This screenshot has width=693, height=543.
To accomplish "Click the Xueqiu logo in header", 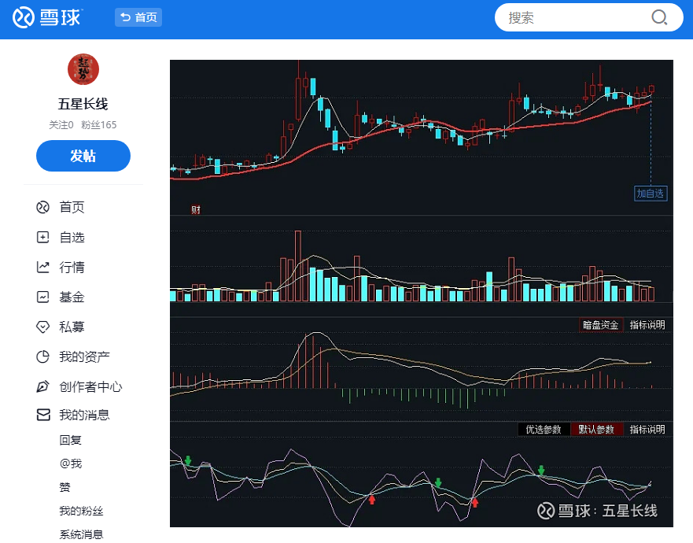I will [47, 17].
